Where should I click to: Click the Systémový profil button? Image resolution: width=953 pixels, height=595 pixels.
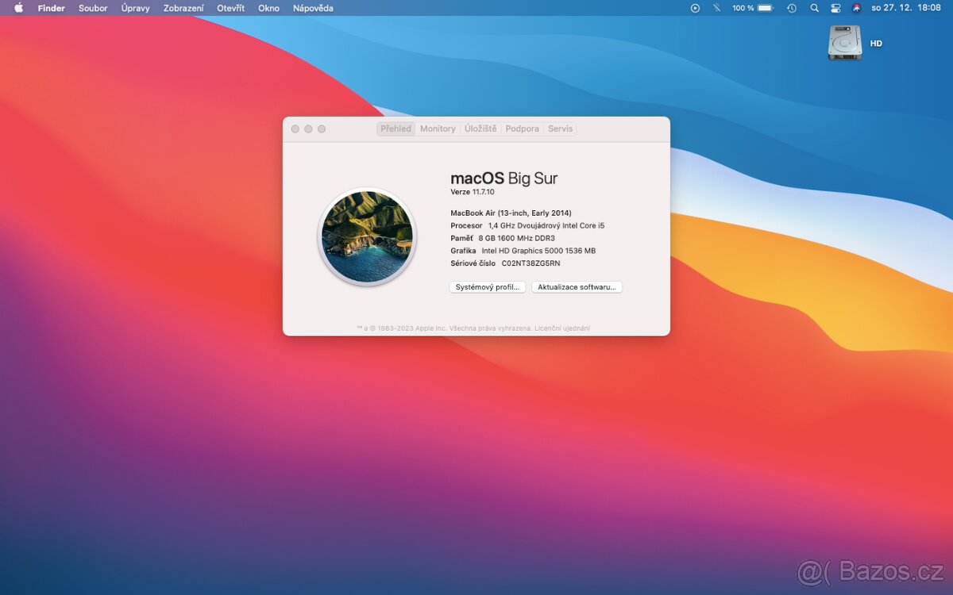click(x=487, y=287)
